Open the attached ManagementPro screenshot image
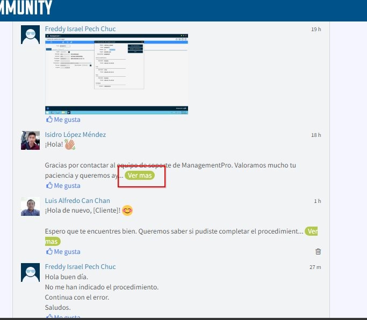 point(117,74)
